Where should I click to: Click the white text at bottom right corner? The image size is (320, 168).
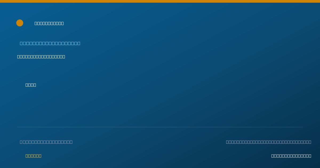[x=291, y=156]
